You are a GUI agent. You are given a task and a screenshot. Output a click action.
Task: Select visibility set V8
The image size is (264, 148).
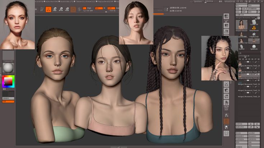pos(259,59)
